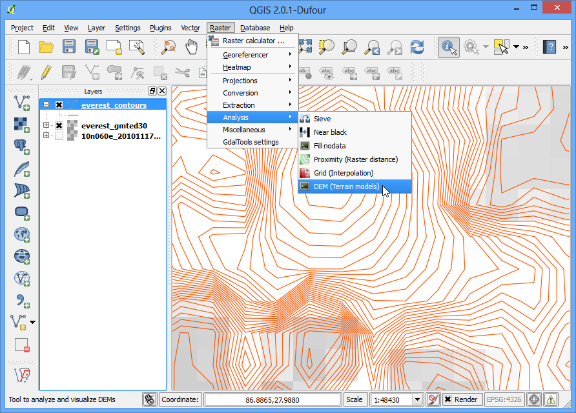This screenshot has width=576, height=413.
Task: Open a project with the folder icon
Action: coord(46,47)
